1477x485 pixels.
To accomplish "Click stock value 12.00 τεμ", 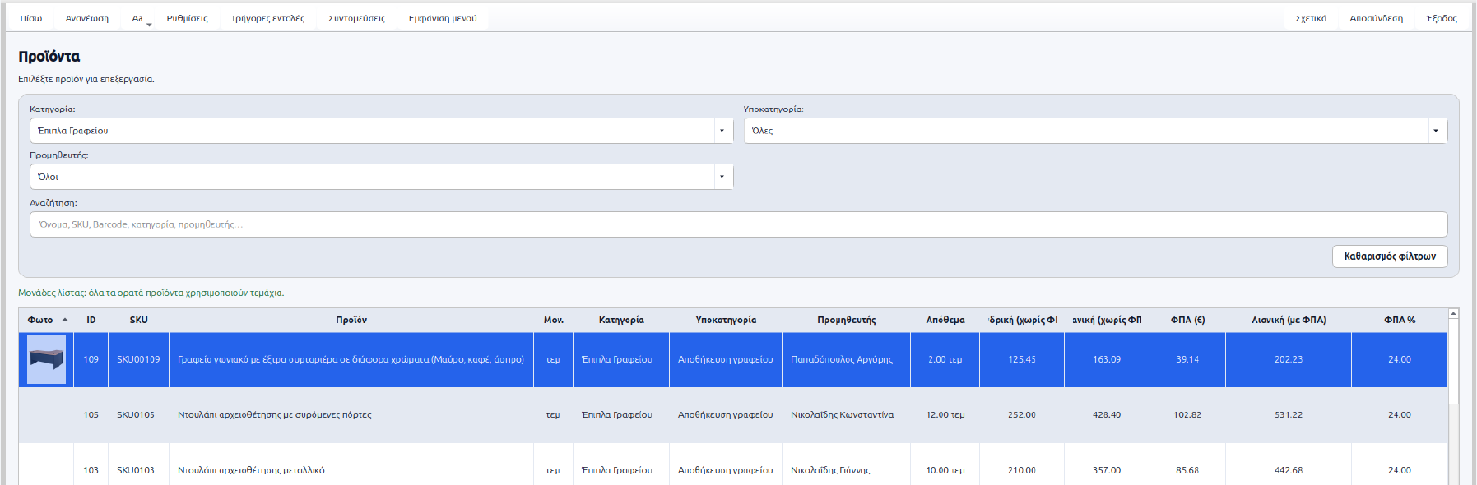I will pos(945,415).
